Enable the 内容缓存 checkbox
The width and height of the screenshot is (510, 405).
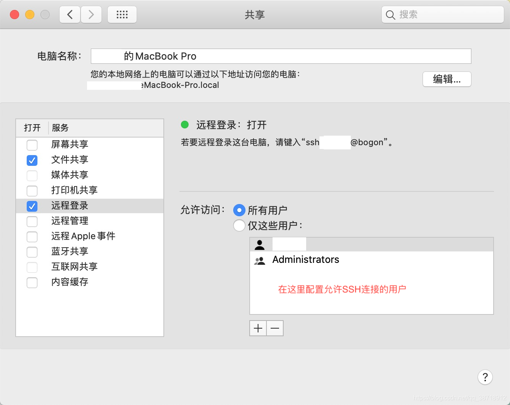pos(32,282)
